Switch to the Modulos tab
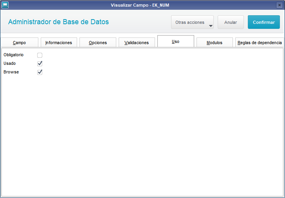The width and height of the screenshot is (285, 198). tap(215, 43)
